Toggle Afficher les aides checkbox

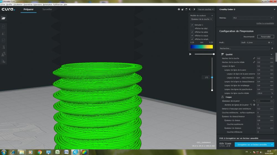(x=192, y=32)
